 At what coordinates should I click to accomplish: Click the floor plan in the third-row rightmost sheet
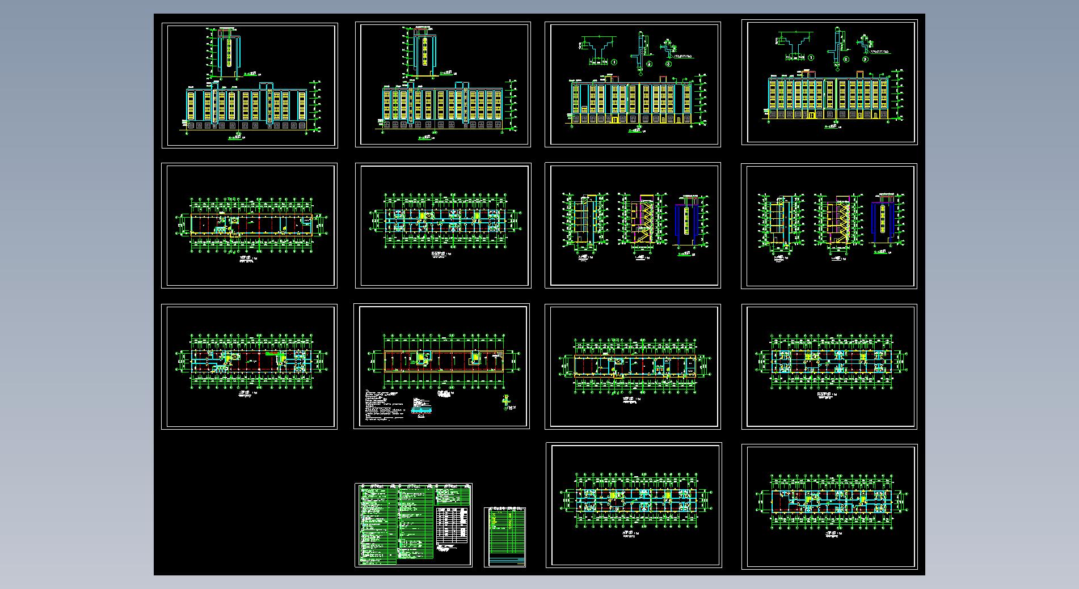pos(829,363)
